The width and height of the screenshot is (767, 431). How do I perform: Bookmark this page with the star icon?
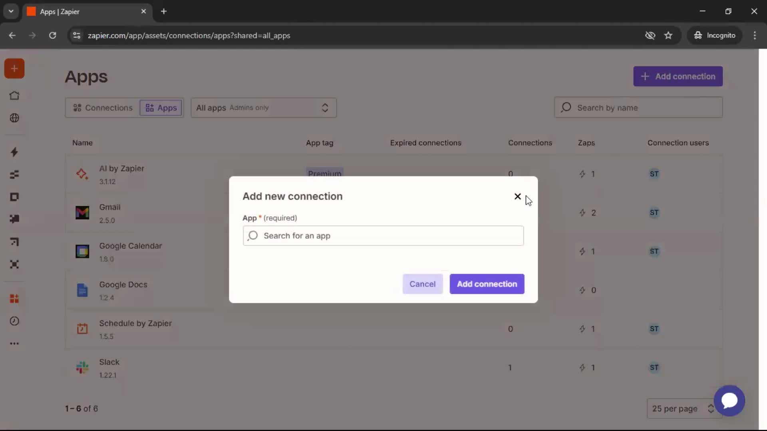[x=668, y=36]
